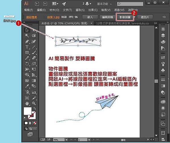
Task: Select the Hand tool
Action: coord(27,103)
